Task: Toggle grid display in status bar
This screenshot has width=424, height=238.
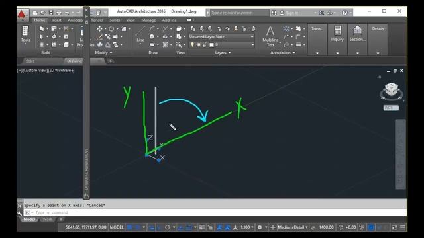Action: pyautogui.click(x=130, y=227)
